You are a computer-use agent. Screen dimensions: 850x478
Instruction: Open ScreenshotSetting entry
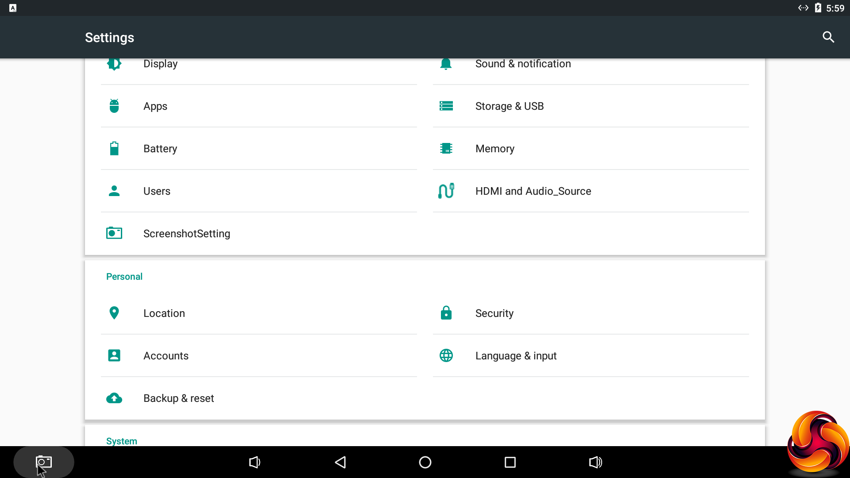[186, 234]
